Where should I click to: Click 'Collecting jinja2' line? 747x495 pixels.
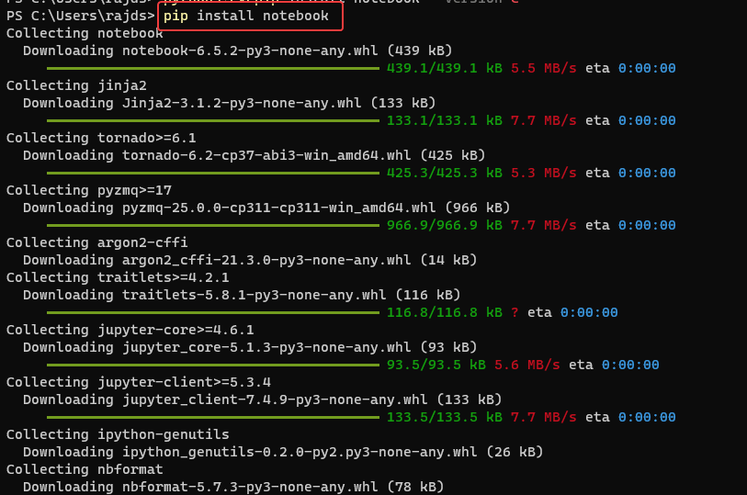click(76, 85)
